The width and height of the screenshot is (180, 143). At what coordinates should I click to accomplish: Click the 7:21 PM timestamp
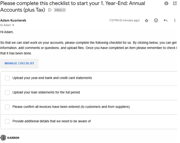124,20
